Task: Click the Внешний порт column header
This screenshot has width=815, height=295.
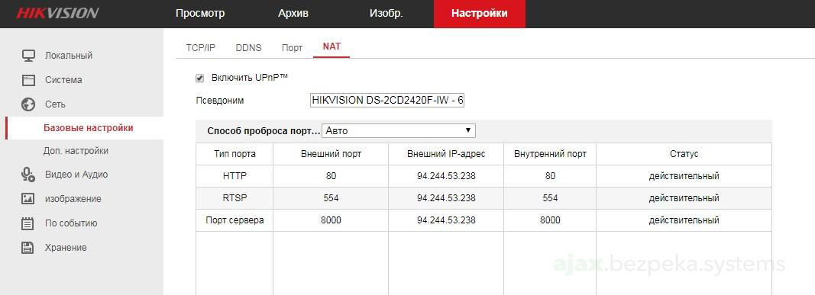Action: point(331,154)
